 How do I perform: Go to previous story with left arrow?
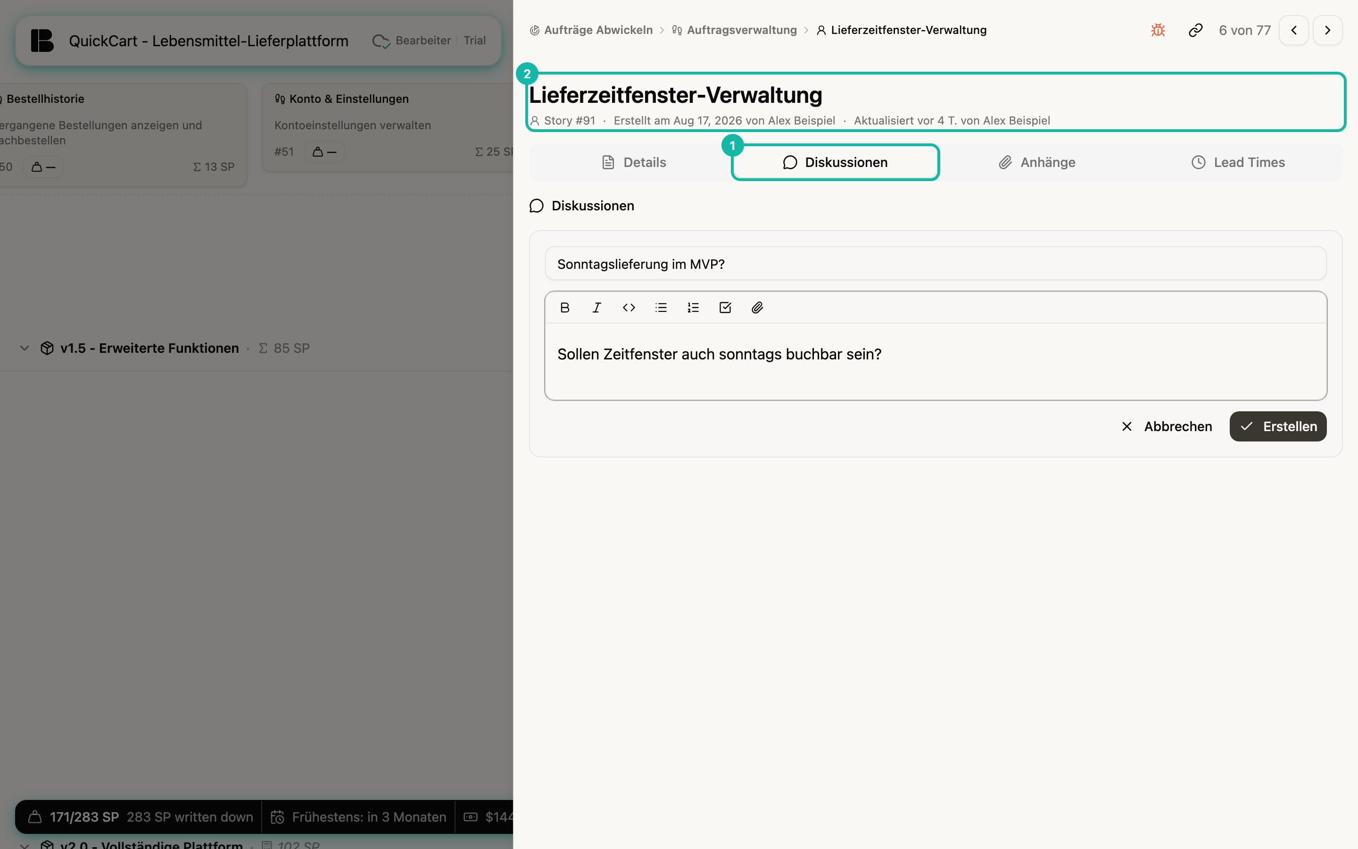point(1293,30)
